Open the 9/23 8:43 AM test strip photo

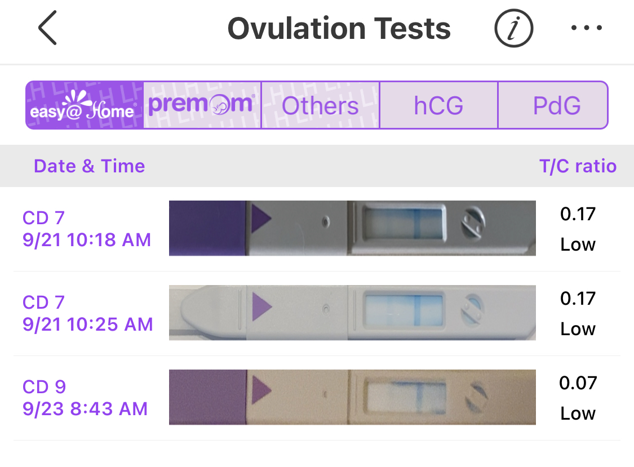[x=352, y=397]
